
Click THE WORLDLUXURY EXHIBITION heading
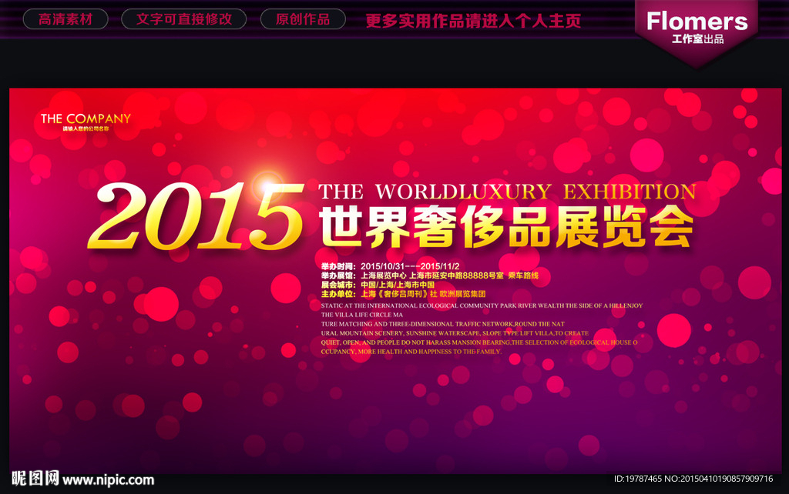pos(507,192)
